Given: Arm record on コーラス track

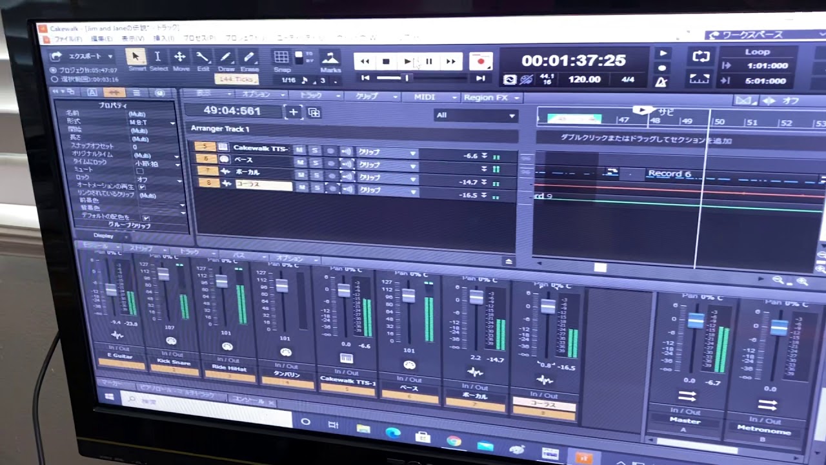Looking at the screenshot, I should click(x=332, y=189).
